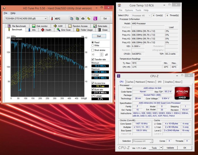Image resolution: width=198 pixels, height=155 pixels.
Task: Click the purple minimize-to-tray arrow icon
Action: [x=95, y=19]
